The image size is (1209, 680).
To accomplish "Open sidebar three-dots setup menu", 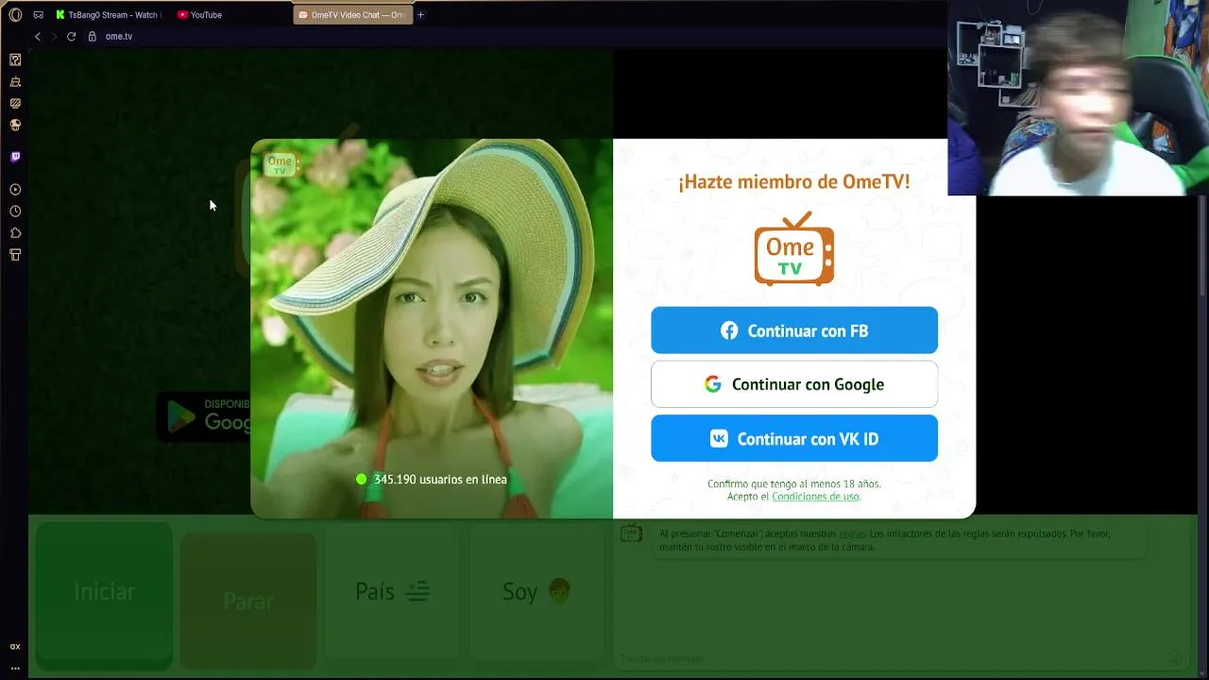I will click(x=15, y=668).
